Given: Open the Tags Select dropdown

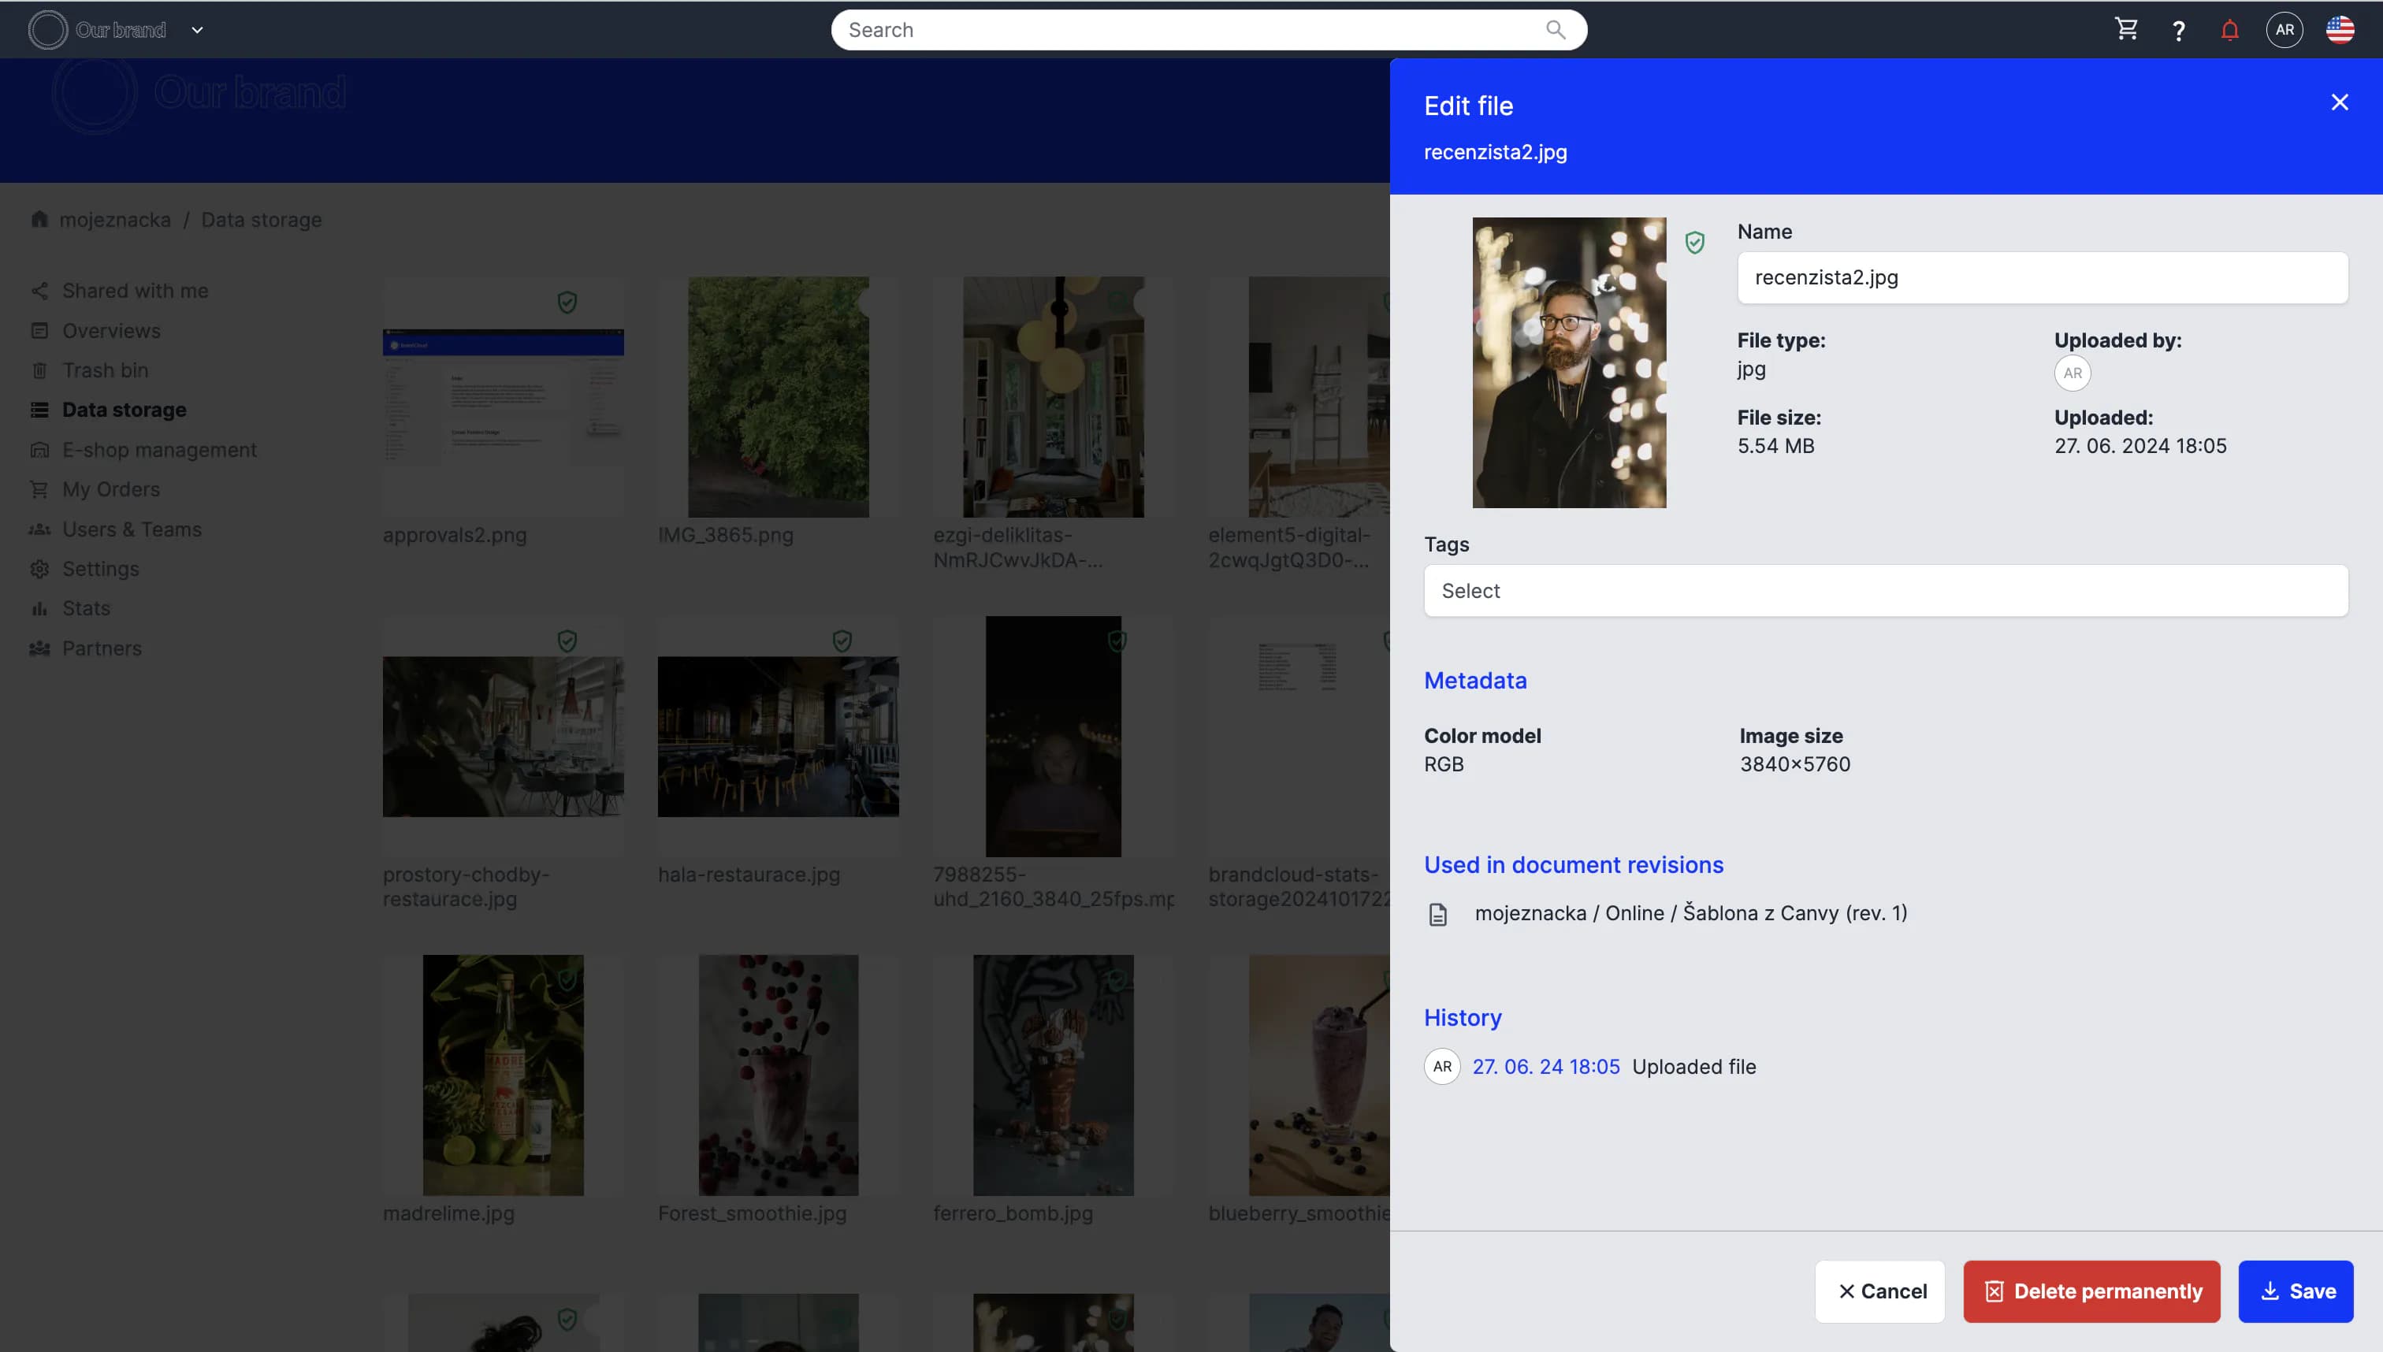Looking at the screenshot, I should click(1885, 591).
